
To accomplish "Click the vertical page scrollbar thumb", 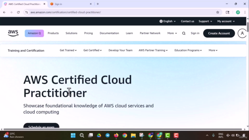I will click(247, 27).
